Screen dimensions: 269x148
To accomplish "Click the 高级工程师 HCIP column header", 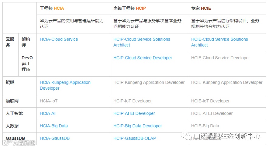I will (x=129, y=8).
